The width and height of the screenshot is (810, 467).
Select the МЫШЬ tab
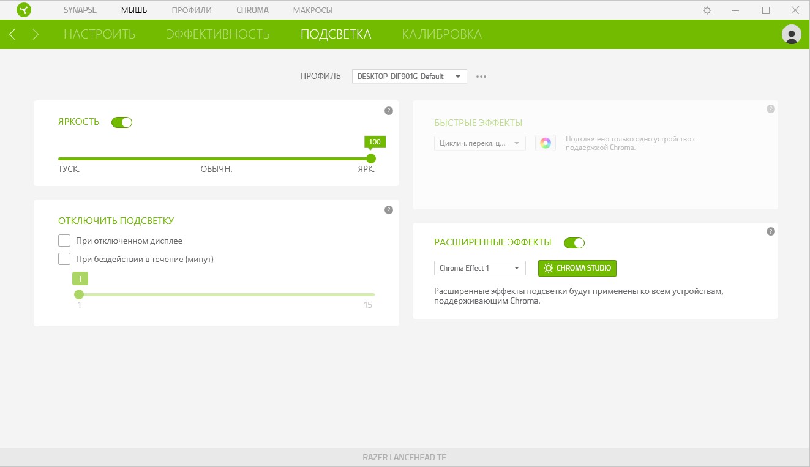pos(134,10)
